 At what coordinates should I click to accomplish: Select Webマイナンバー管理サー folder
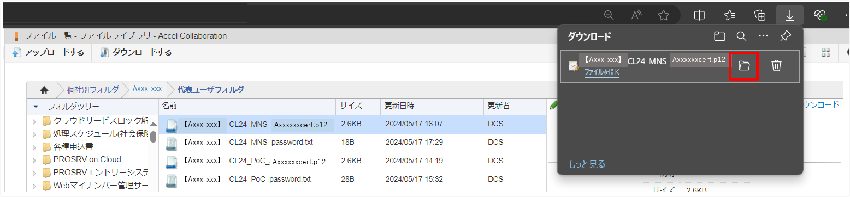click(101, 186)
